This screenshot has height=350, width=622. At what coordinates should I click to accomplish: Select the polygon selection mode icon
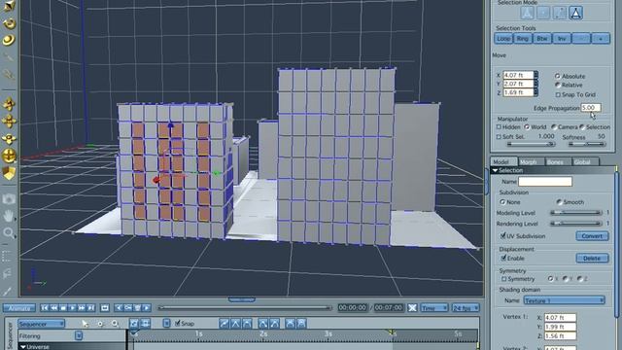(x=576, y=13)
